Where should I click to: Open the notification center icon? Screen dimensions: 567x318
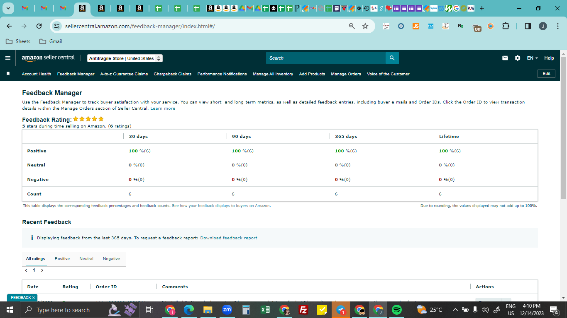tap(554, 310)
